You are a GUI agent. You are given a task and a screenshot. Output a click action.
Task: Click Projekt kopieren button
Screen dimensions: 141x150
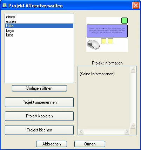[39, 116]
